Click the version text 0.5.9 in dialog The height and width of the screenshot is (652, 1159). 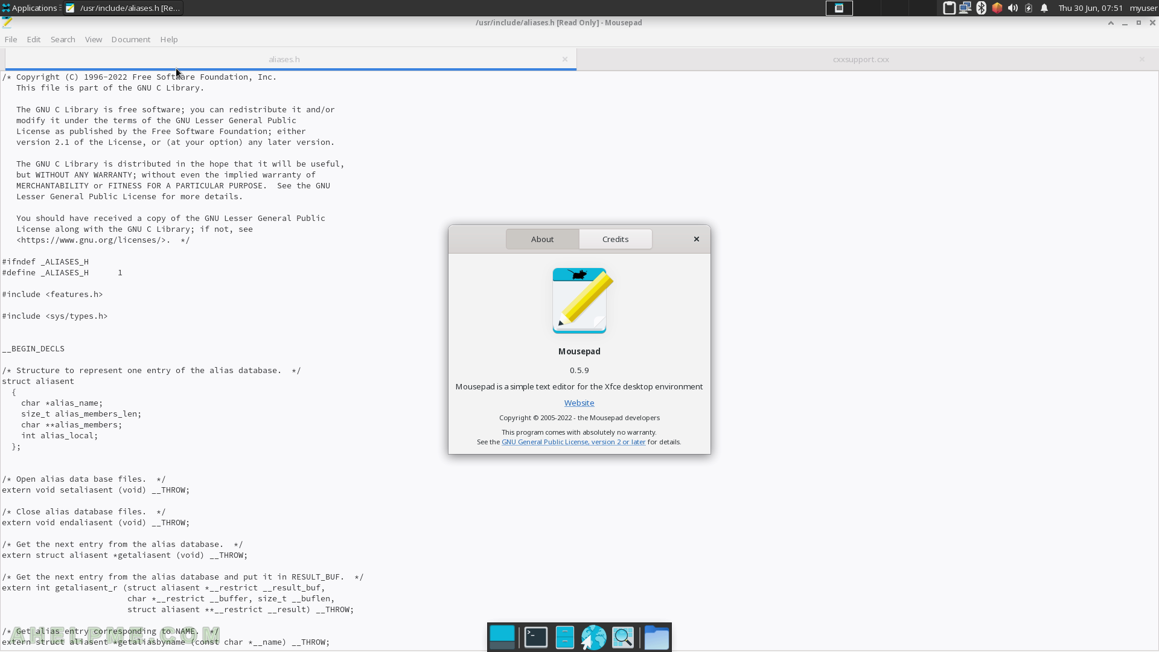tap(579, 370)
